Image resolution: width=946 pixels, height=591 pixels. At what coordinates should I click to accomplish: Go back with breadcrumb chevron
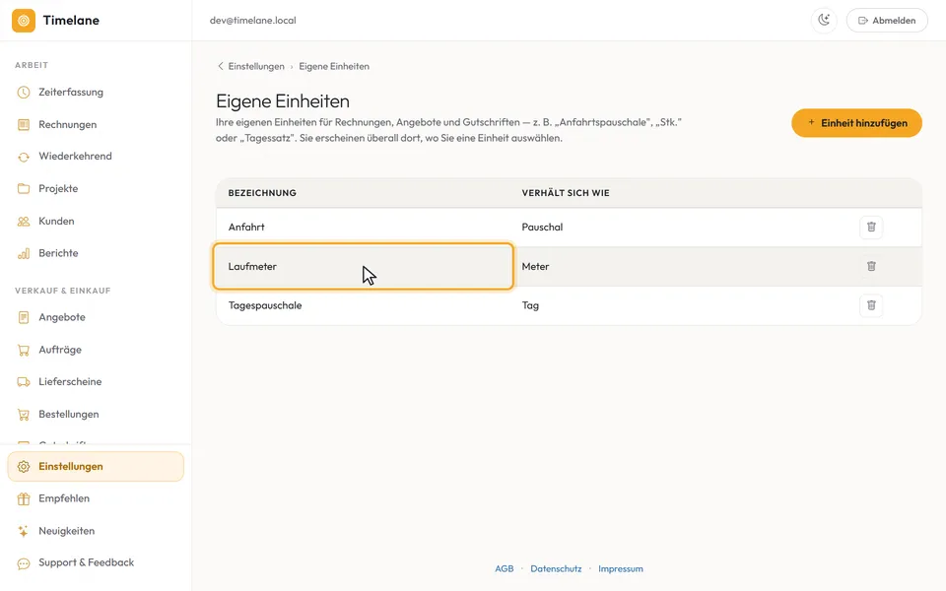tap(220, 66)
